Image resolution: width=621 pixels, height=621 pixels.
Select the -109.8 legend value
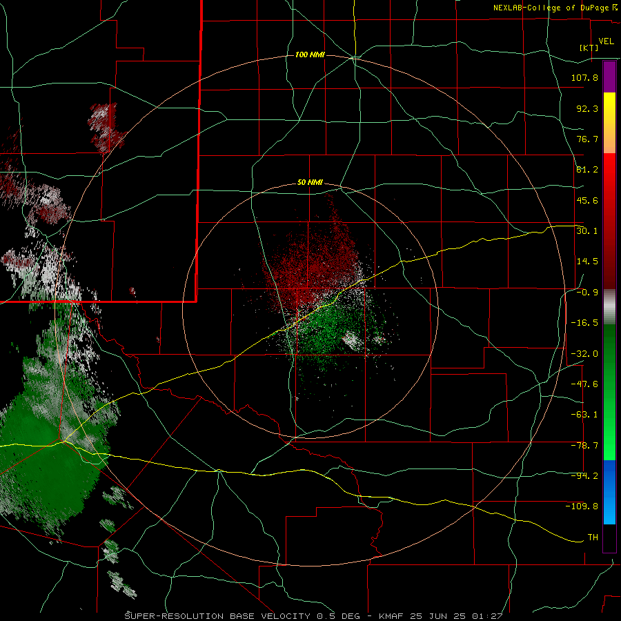pyautogui.click(x=582, y=506)
